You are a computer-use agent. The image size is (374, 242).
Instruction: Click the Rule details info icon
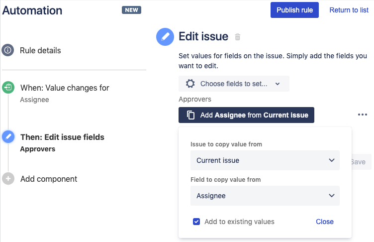click(8, 50)
